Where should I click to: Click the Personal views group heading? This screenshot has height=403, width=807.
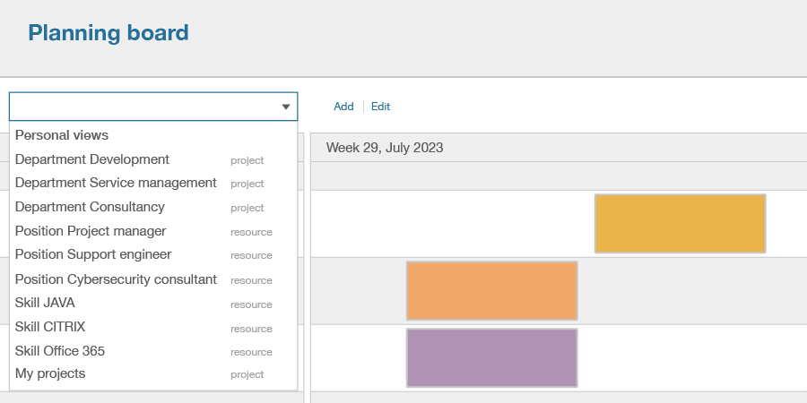pyautogui.click(x=62, y=135)
